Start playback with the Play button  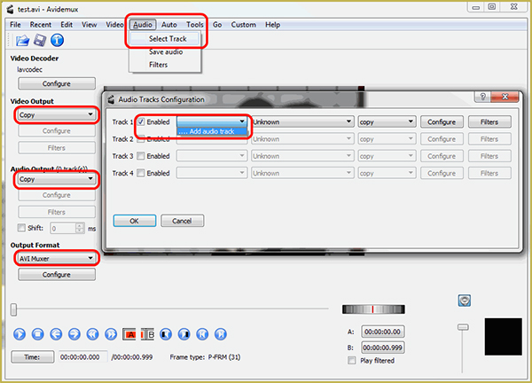[20, 334]
